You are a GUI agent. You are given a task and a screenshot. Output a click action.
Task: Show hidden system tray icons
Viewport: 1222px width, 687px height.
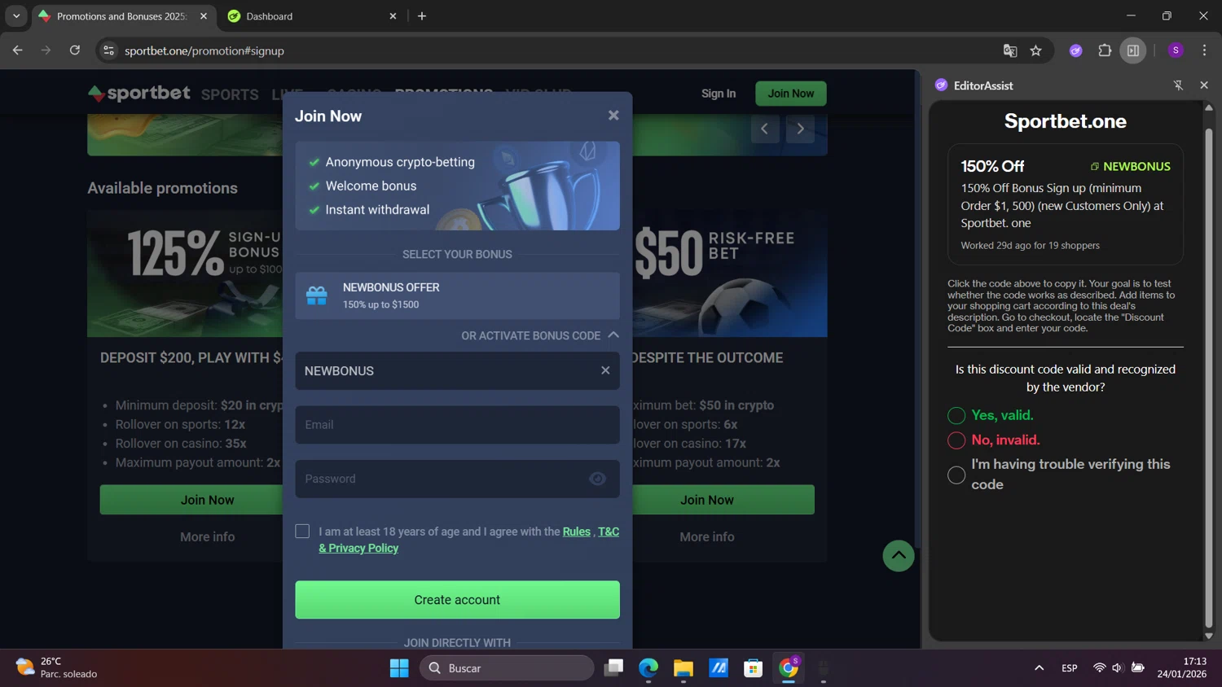click(x=1039, y=668)
